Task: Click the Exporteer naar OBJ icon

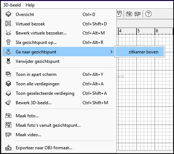Action: point(8,147)
